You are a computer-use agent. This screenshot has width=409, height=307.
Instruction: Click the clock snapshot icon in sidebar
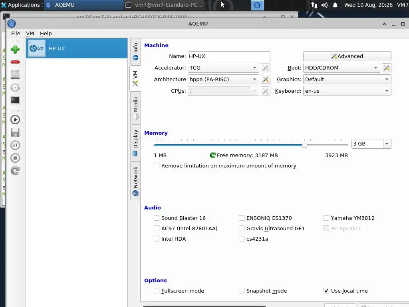pos(15,88)
